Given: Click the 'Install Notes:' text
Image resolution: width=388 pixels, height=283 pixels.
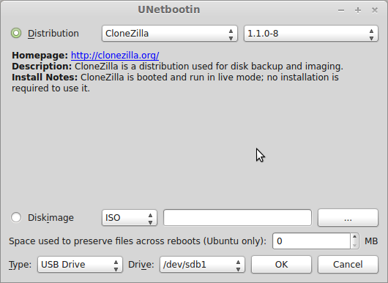Looking at the screenshot, I should [x=45, y=78].
